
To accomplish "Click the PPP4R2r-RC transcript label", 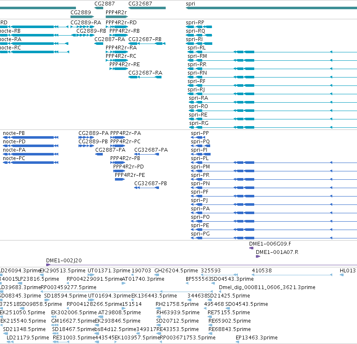I will point(121,56).
